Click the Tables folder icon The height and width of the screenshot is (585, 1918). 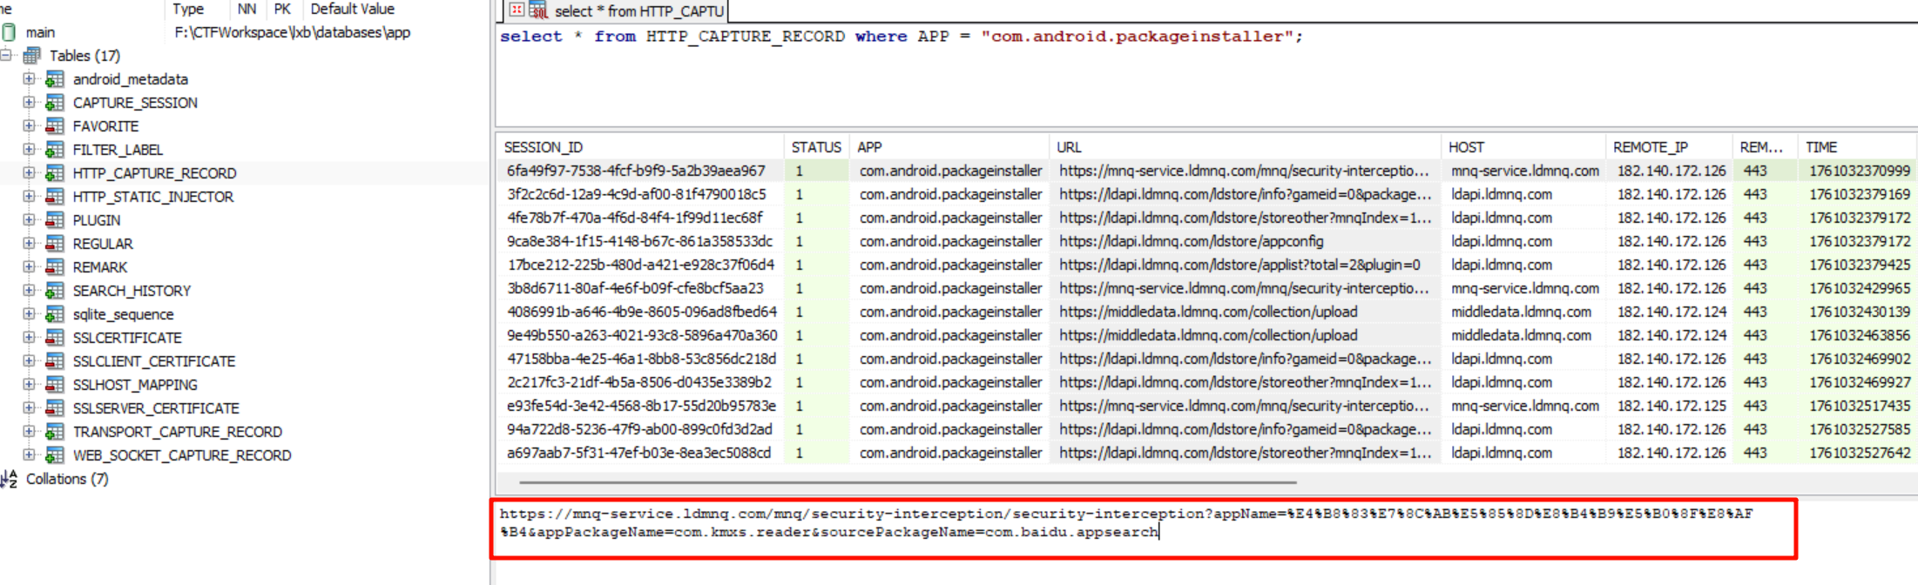(x=32, y=56)
